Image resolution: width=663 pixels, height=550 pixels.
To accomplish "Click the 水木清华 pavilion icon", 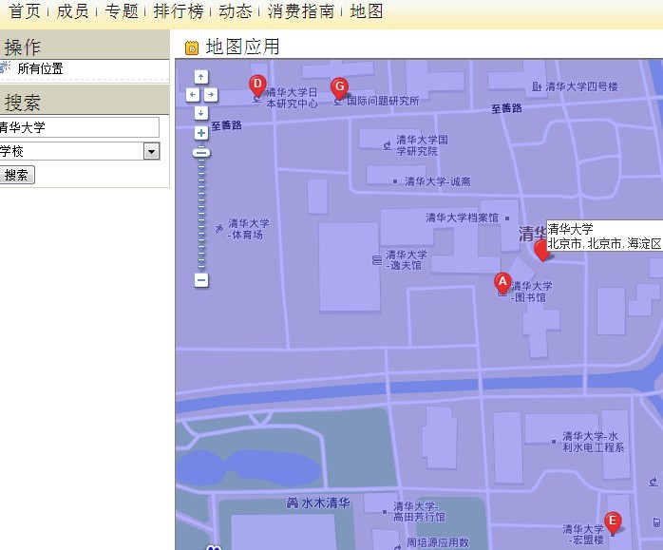I will pyautogui.click(x=293, y=503).
